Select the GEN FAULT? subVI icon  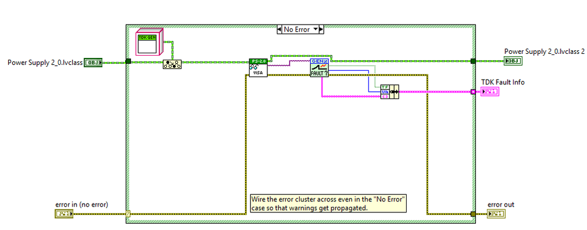click(319, 68)
